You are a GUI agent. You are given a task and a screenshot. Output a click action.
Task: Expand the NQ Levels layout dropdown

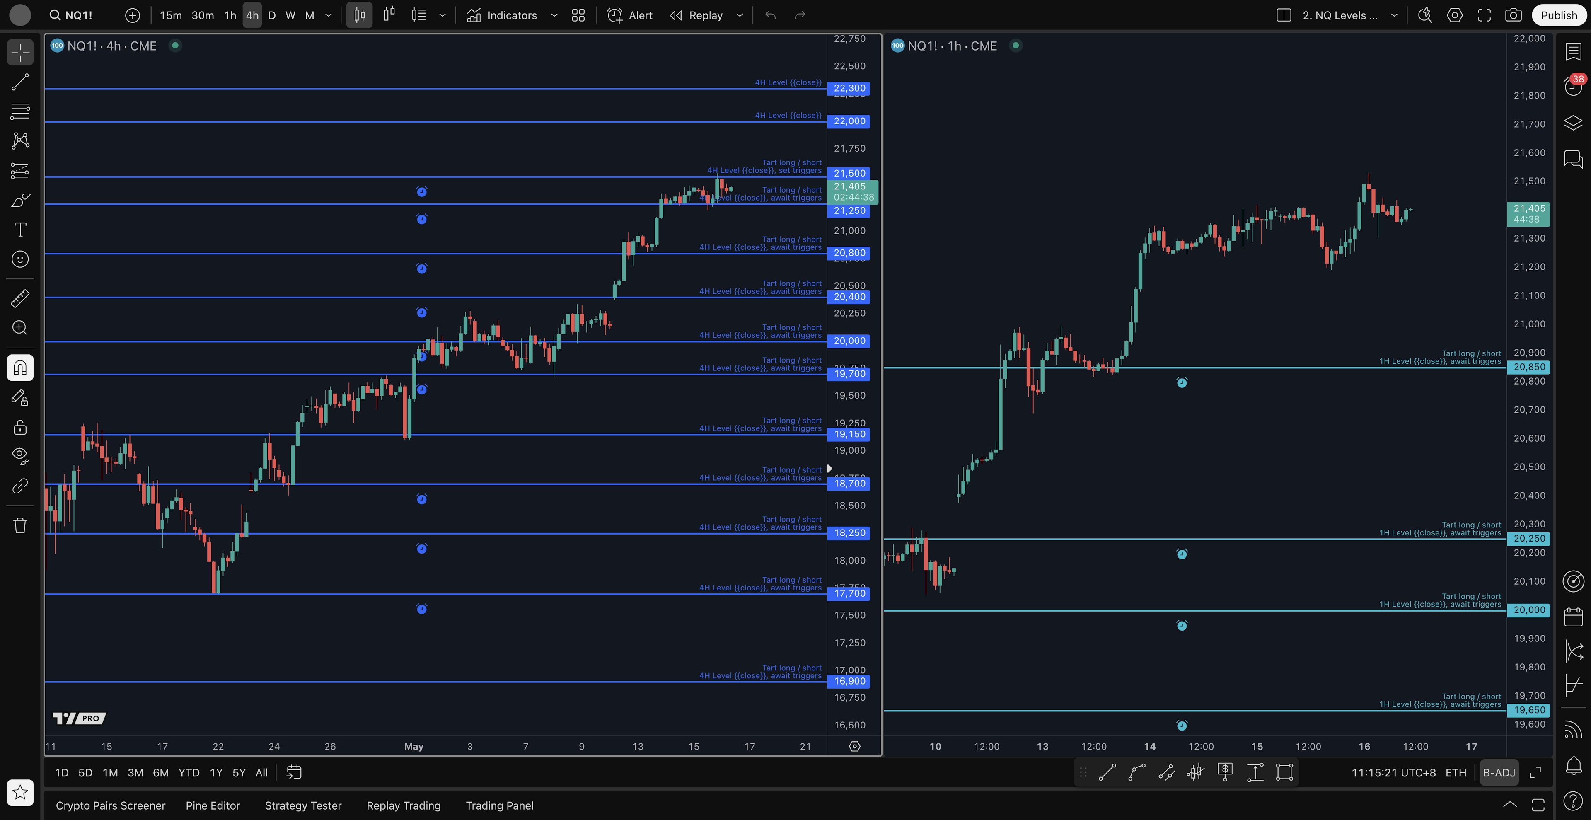[x=1394, y=15]
